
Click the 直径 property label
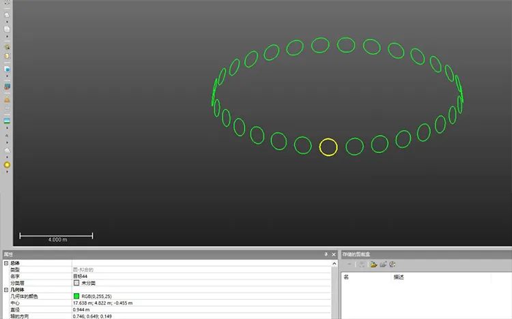pos(15,309)
